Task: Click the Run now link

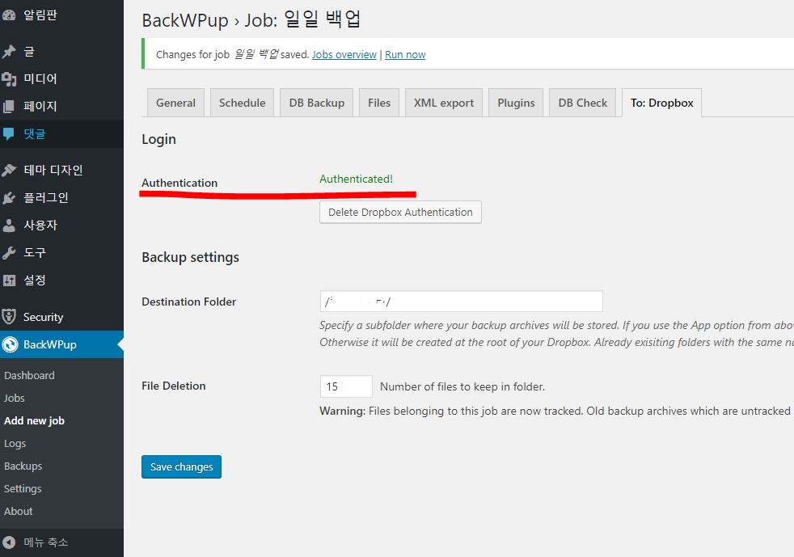Action: [405, 55]
